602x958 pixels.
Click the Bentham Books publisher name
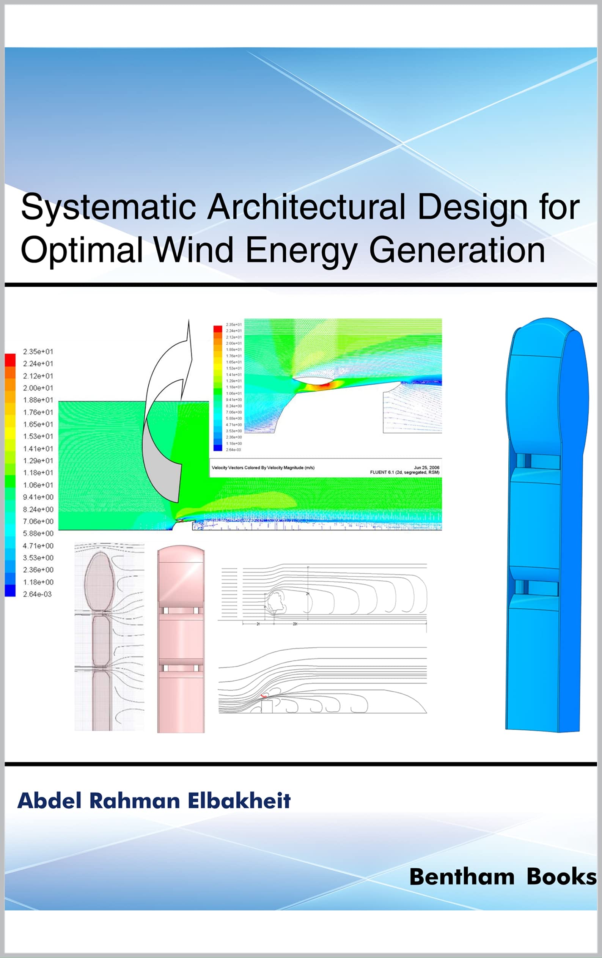pyautogui.click(x=503, y=877)
